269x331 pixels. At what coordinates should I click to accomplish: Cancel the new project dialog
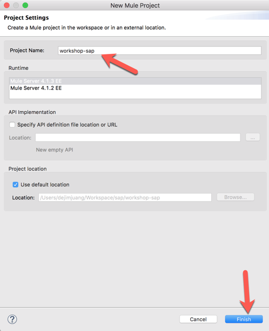(x=198, y=319)
